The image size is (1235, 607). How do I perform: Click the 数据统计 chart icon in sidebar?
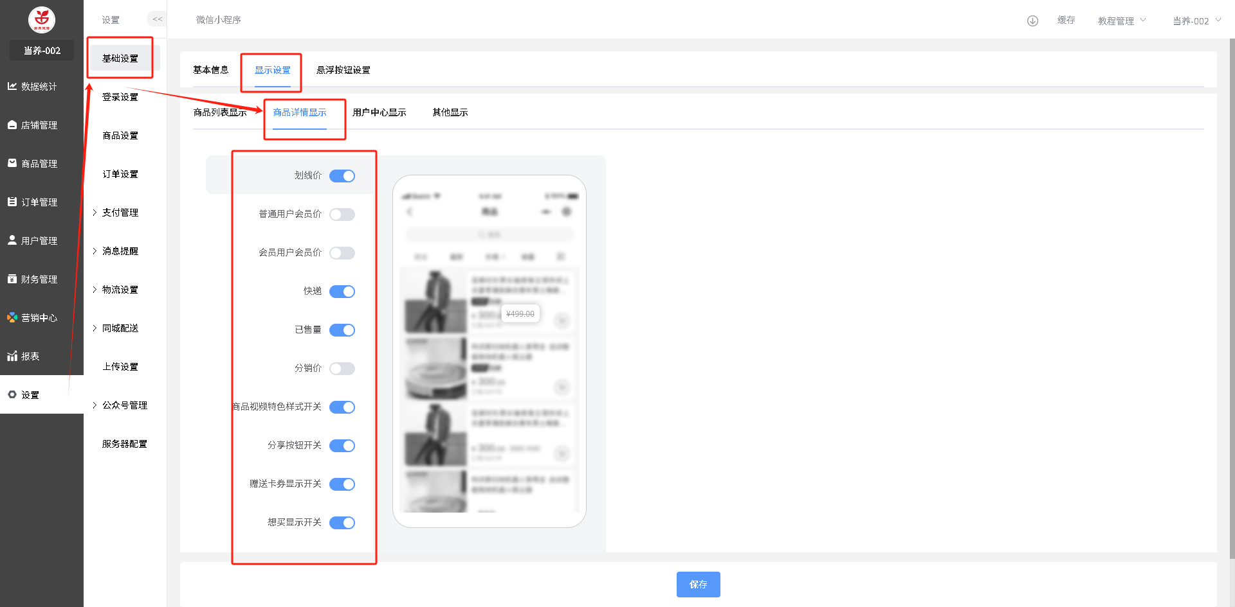click(x=12, y=86)
